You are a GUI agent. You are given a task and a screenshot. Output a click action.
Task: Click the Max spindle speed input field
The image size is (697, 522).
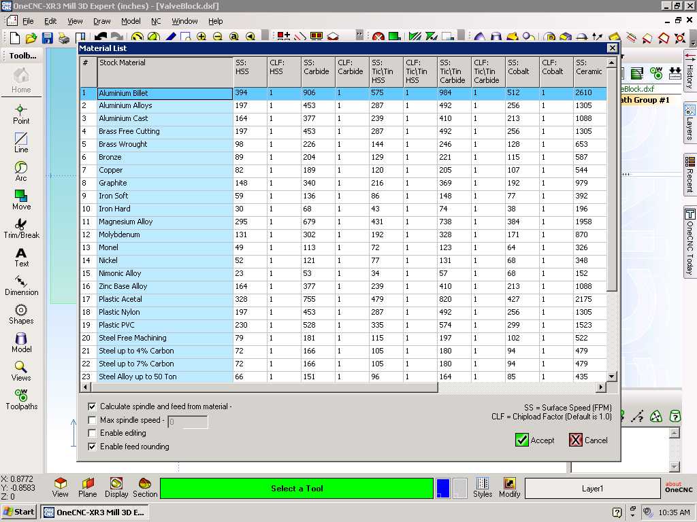pyautogui.click(x=188, y=421)
